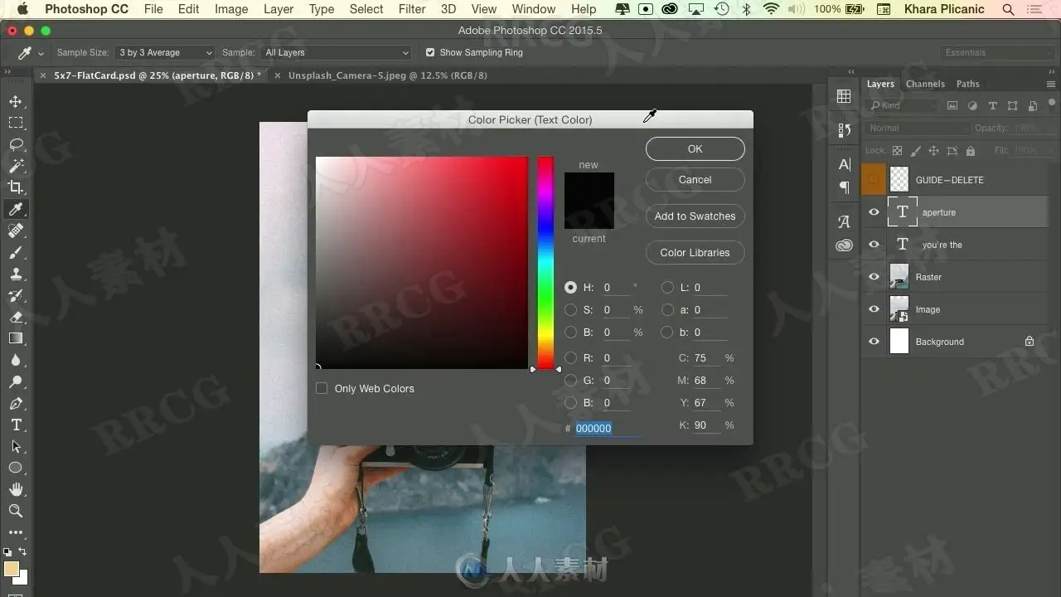Open the Normal blend mode dropdown
Viewport: 1061px width, 597px height.
click(917, 129)
